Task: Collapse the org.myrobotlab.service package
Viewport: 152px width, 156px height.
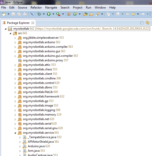Action: click(x=15, y=133)
